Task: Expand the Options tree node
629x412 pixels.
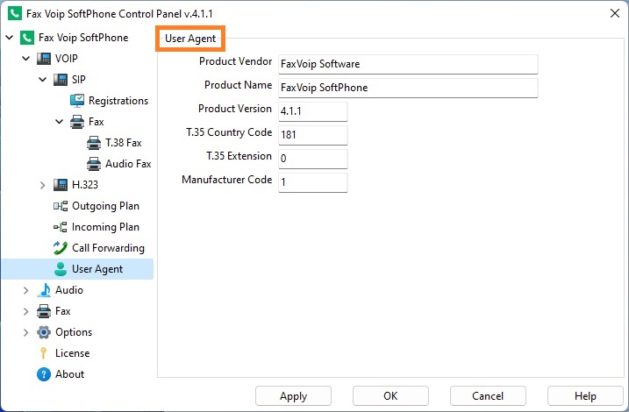Action: point(25,332)
